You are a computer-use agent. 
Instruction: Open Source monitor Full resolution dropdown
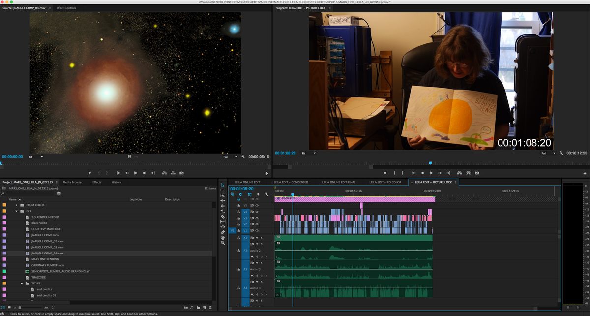230,157
